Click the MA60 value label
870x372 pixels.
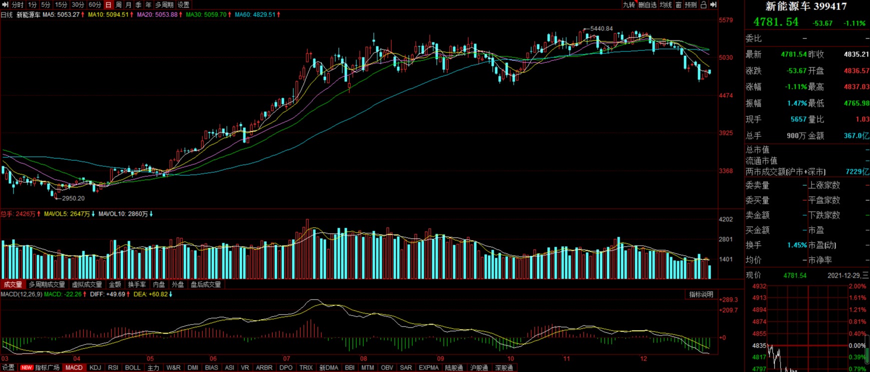coord(257,15)
